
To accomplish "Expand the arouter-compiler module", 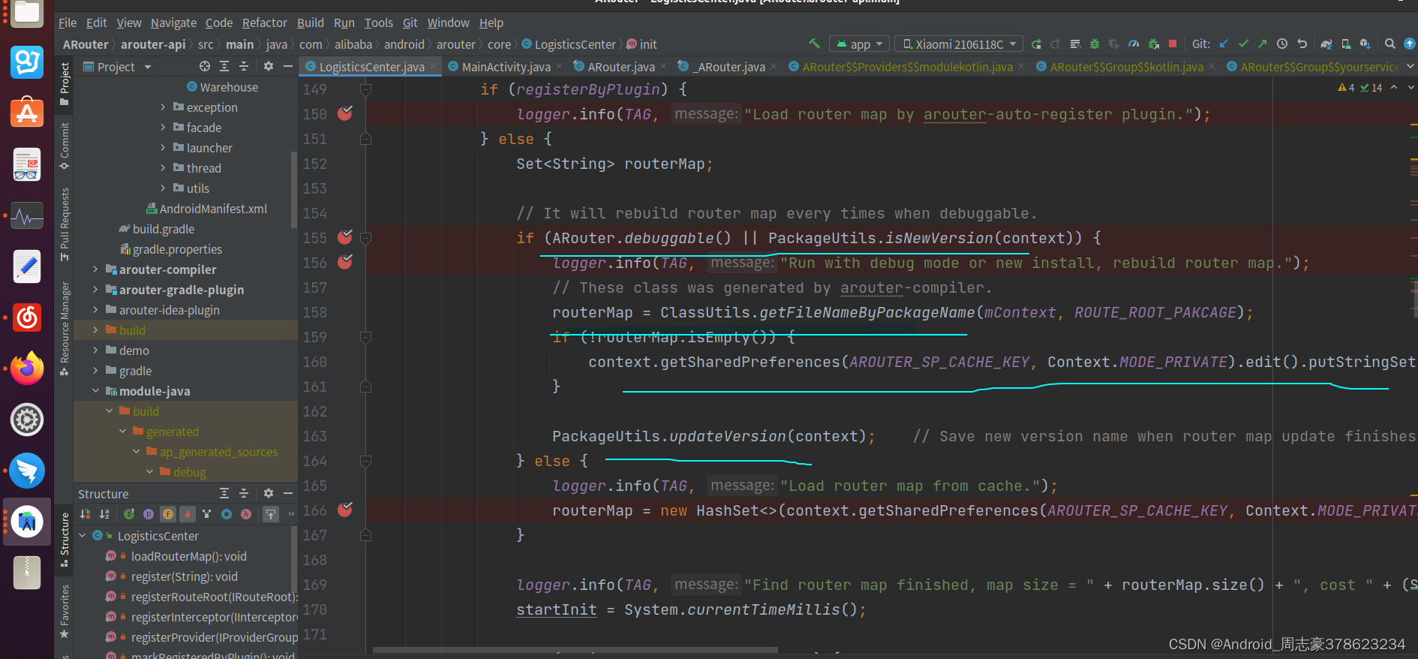I will click(95, 269).
